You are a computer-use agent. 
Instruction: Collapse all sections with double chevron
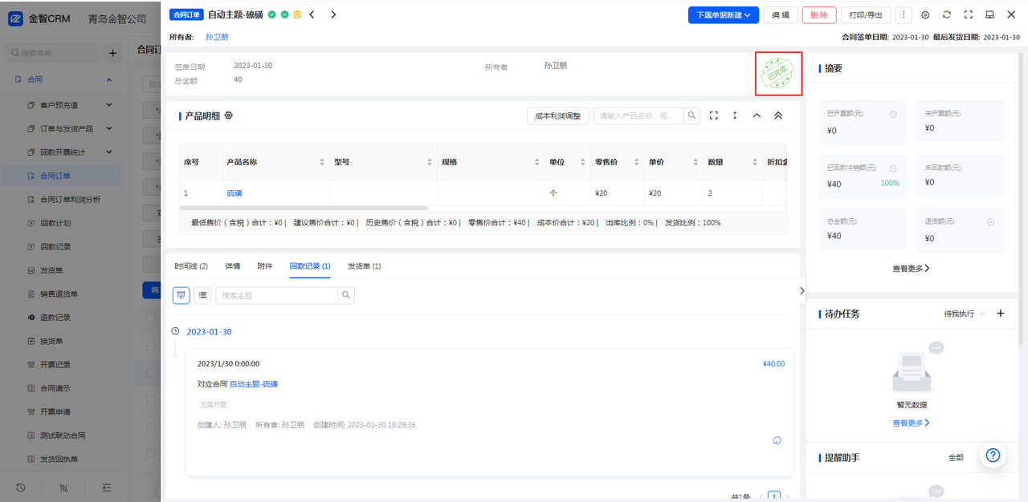tap(778, 115)
